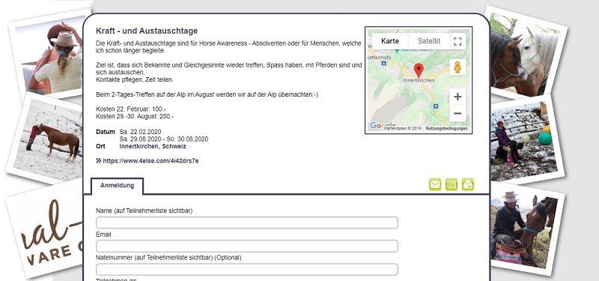This screenshot has width=599, height=281.
Task: Switch map to Karte view
Action: (x=390, y=41)
